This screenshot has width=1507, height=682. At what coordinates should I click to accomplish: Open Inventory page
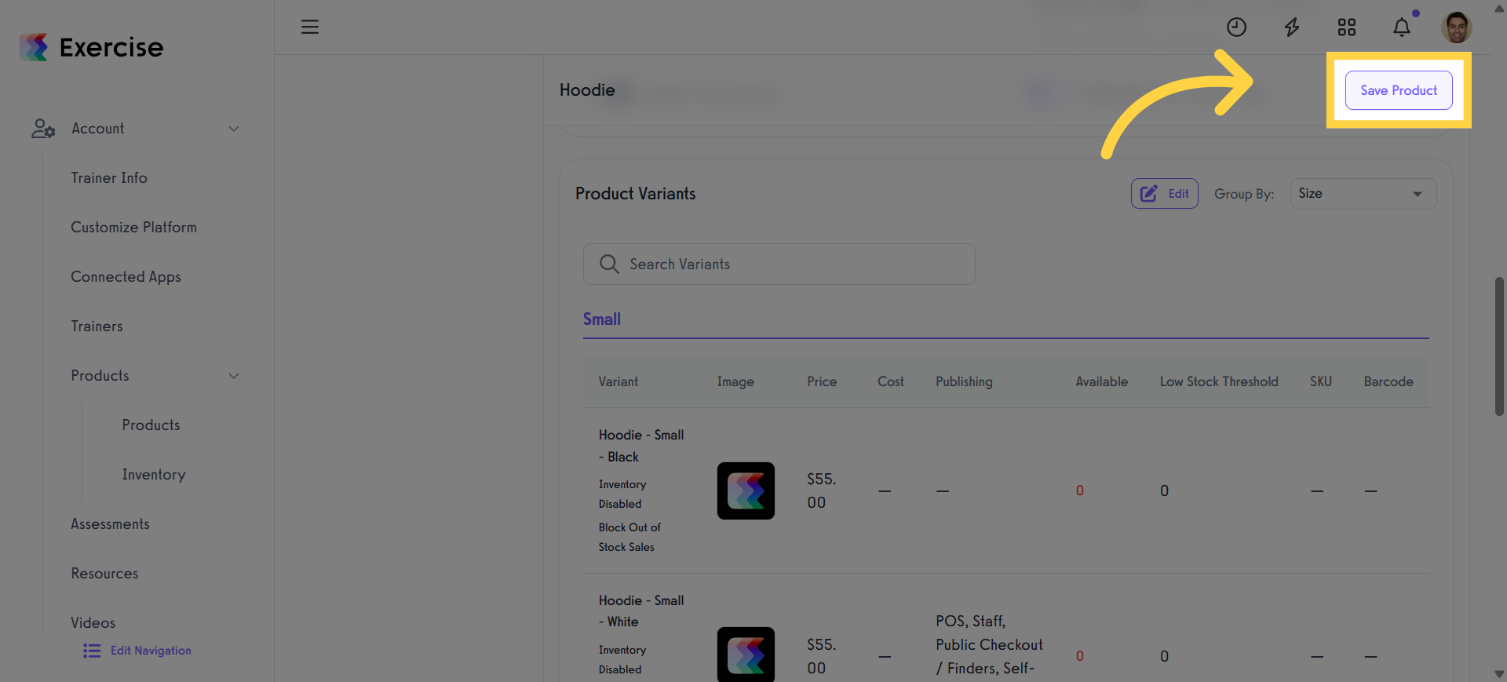[154, 475]
